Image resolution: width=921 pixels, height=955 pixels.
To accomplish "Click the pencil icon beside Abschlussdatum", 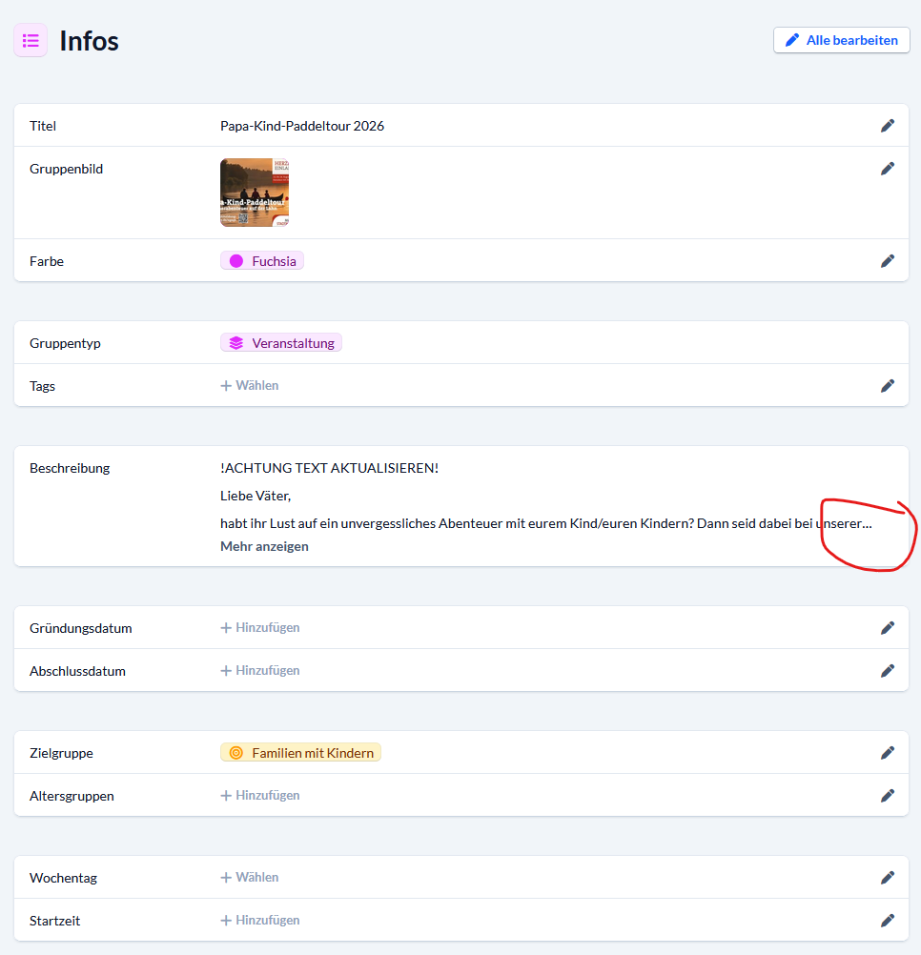I will click(887, 671).
